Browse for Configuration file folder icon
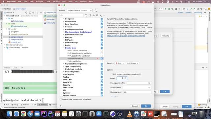 click(149, 83)
